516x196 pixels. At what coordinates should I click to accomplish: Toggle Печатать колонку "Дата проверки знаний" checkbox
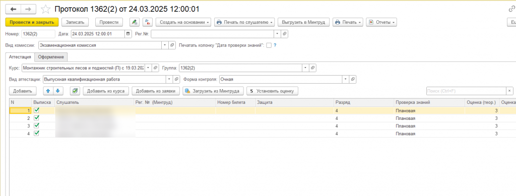pos(269,46)
